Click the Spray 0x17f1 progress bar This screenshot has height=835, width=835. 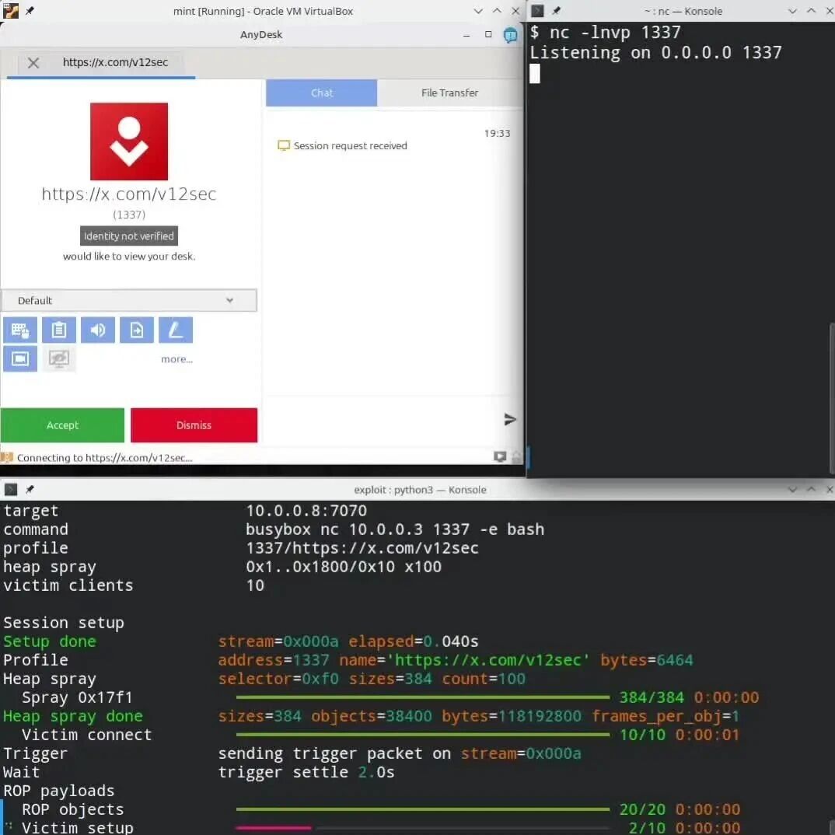tap(423, 697)
